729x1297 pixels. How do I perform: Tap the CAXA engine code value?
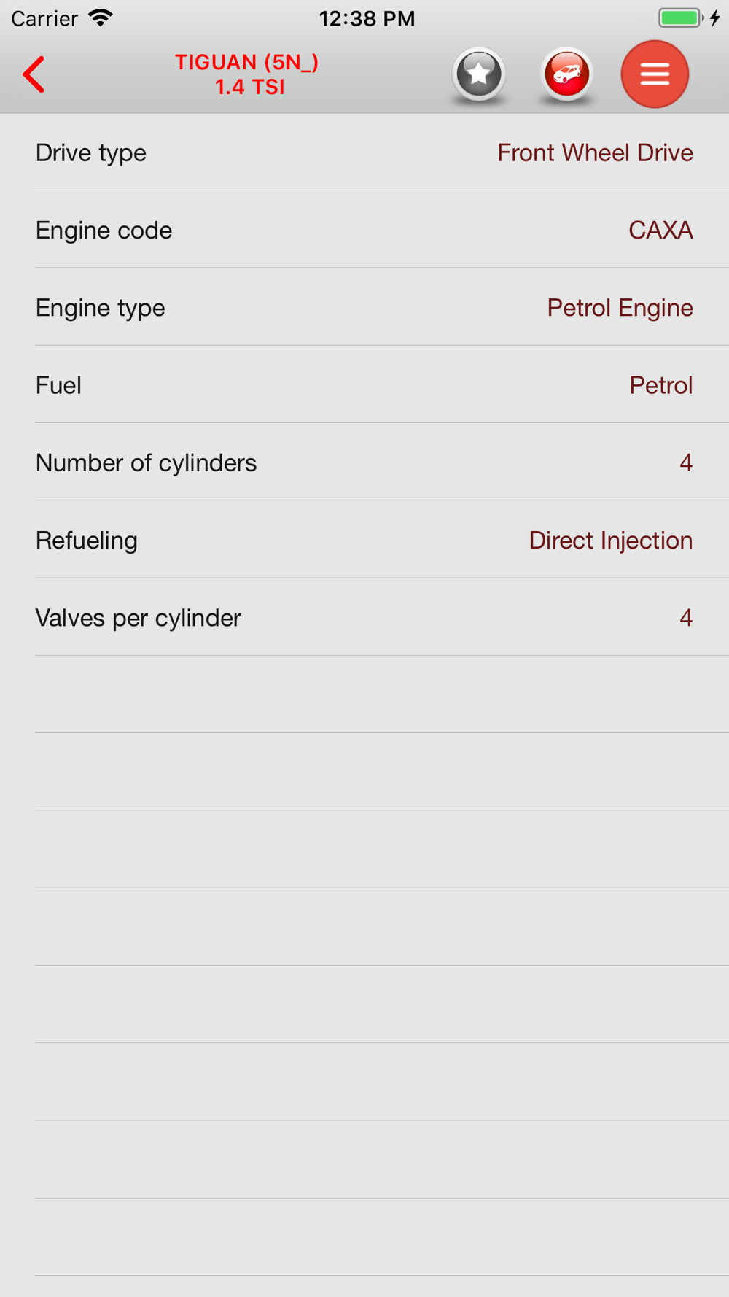point(660,230)
